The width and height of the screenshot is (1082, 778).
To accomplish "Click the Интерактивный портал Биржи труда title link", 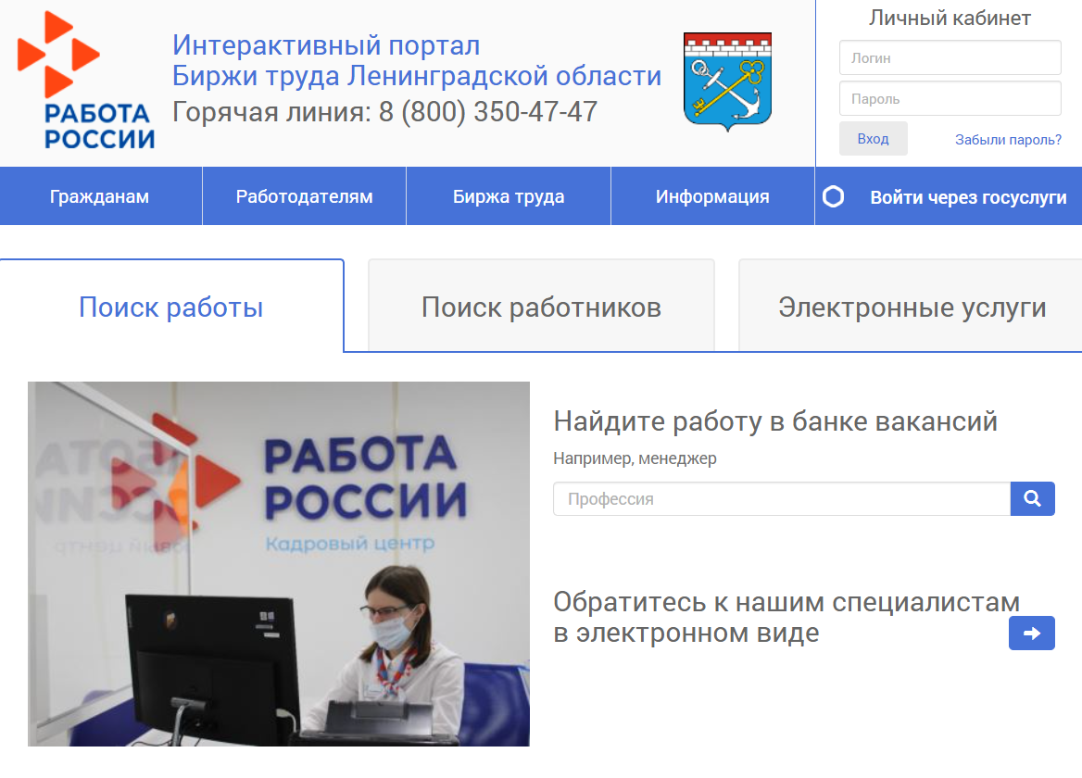I will tap(417, 61).
